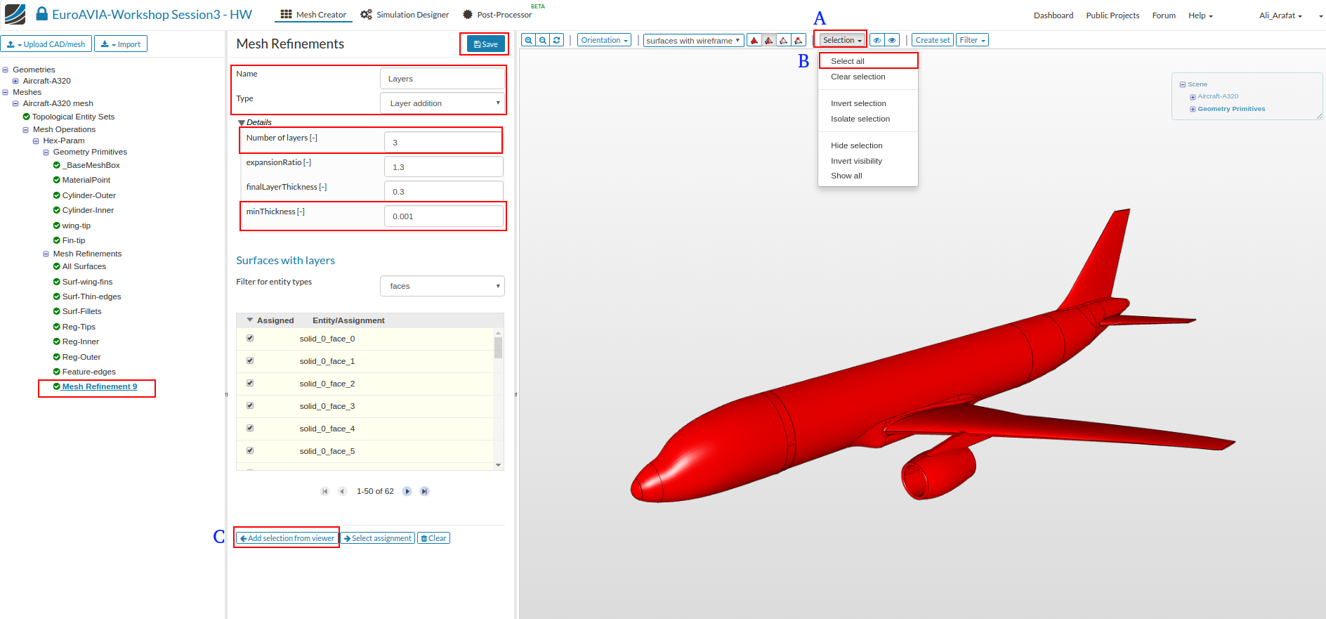Open the Type dropdown showing Layer addition
The image size is (1326, 619).
tap(442, 103)
